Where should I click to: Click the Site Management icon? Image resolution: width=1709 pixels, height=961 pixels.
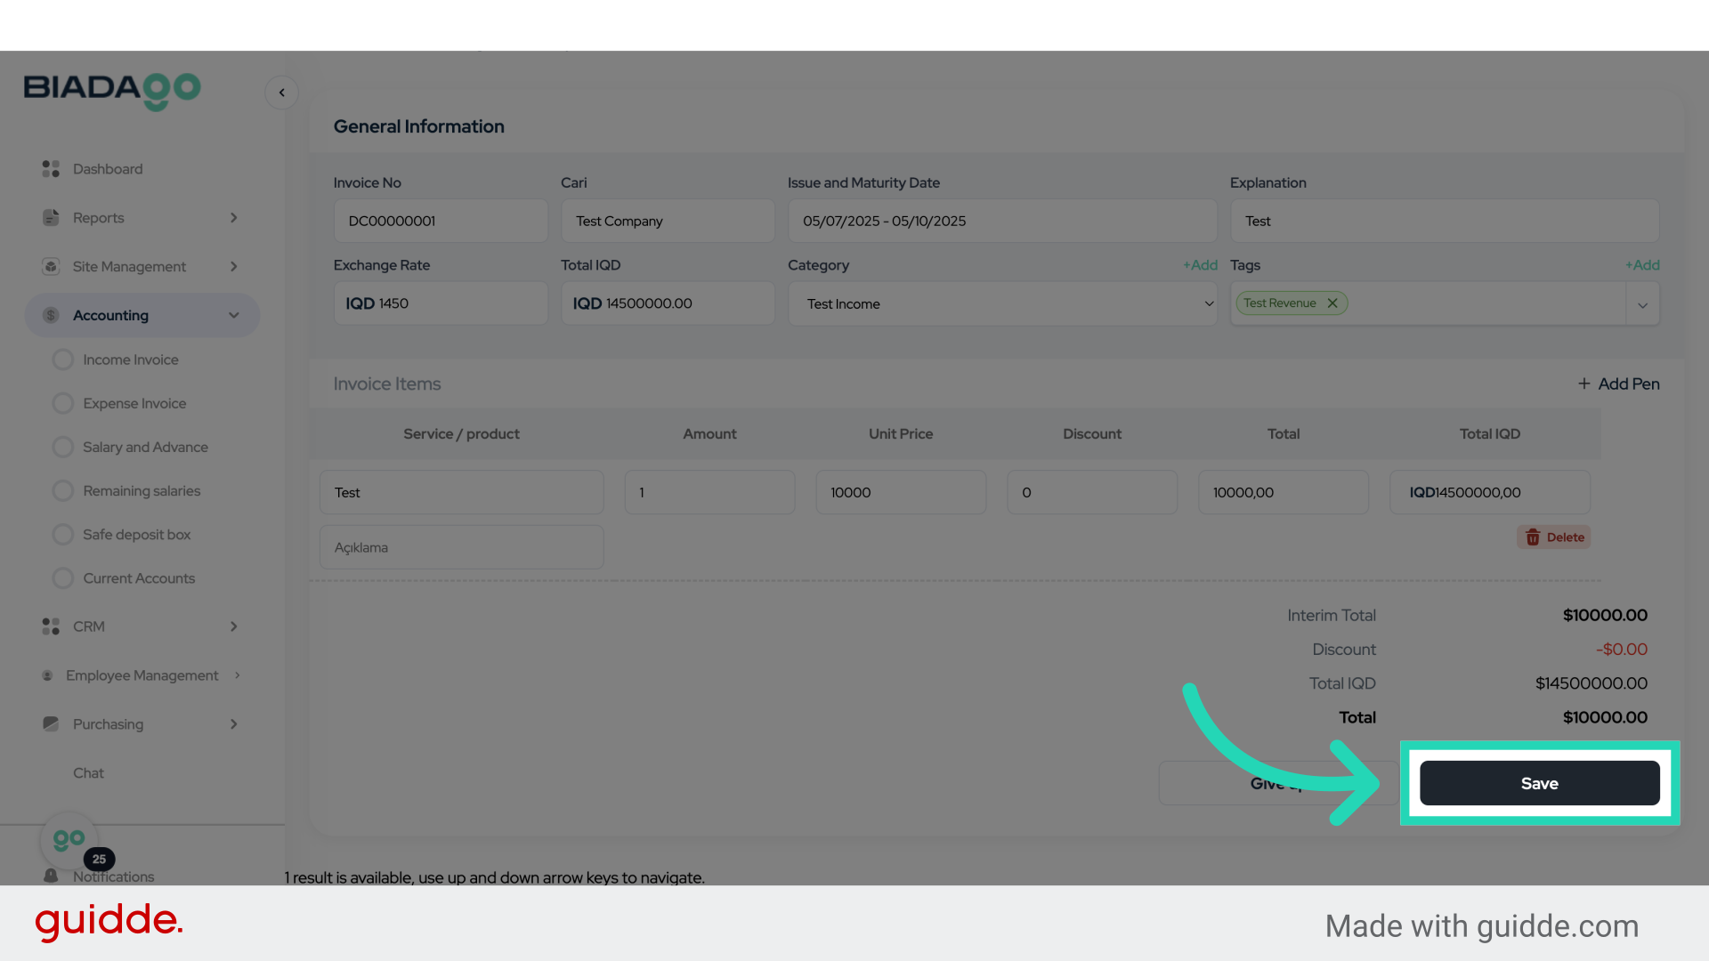coord(51,267)
